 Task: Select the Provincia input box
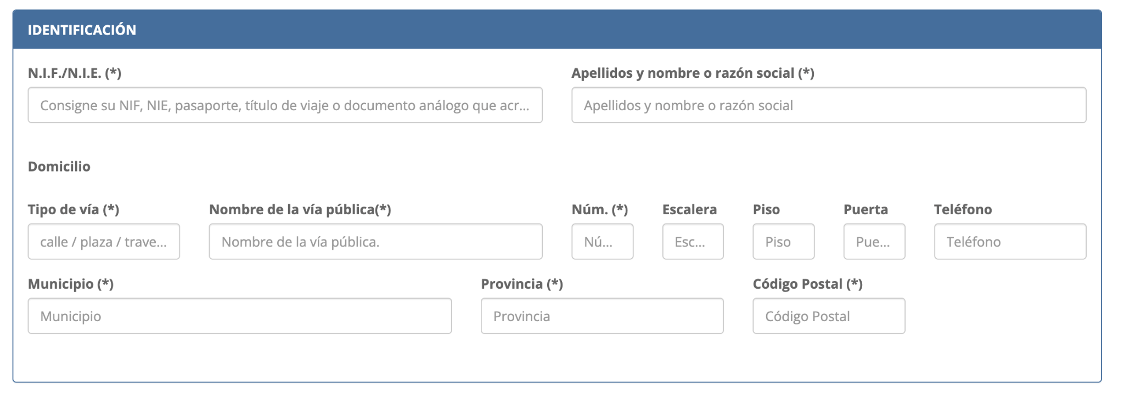point(602,316)
